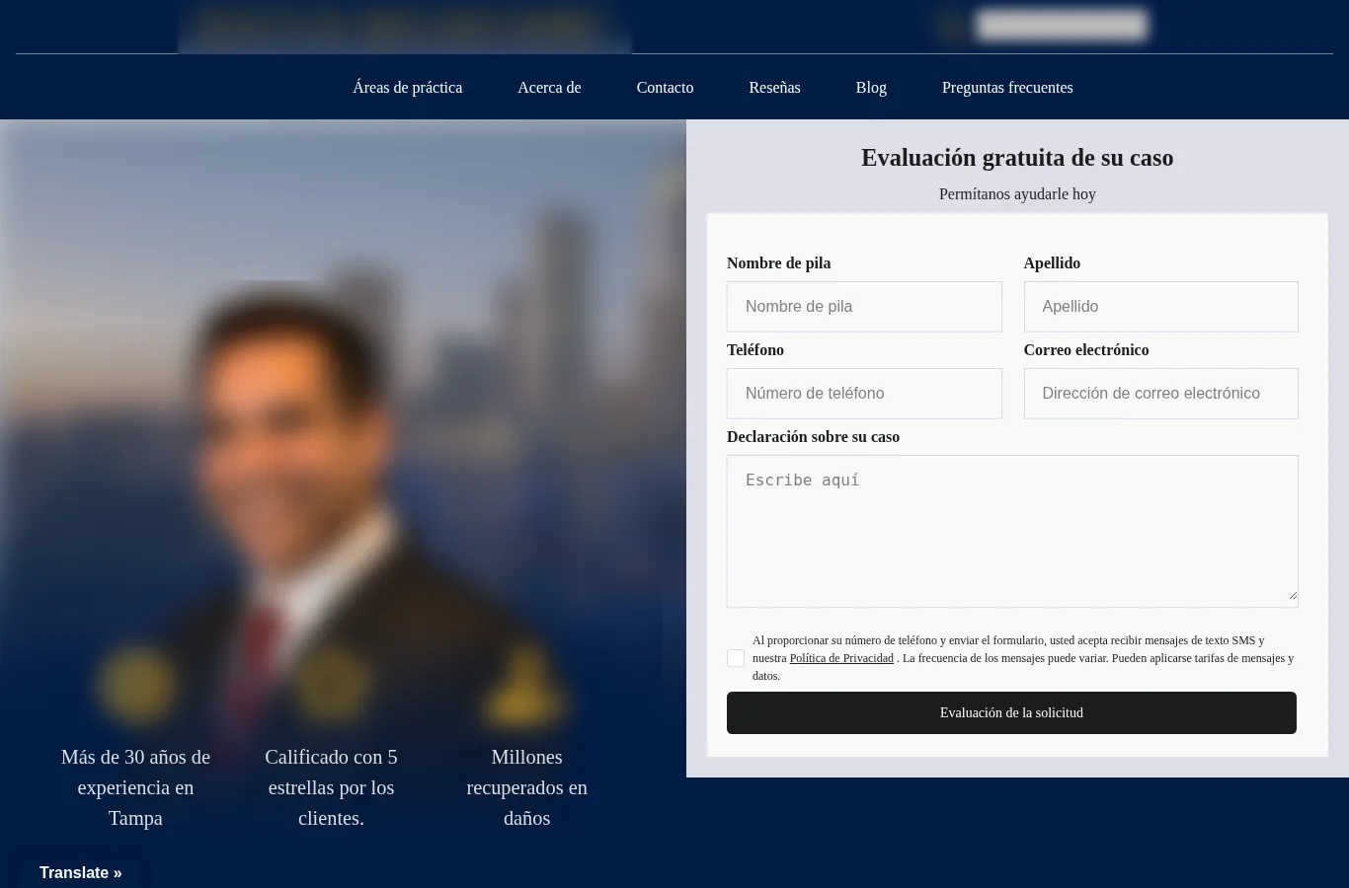Open the Contacto navigation link
Image resolution: width=1349 pixels, height=888 pixels.
665,88
